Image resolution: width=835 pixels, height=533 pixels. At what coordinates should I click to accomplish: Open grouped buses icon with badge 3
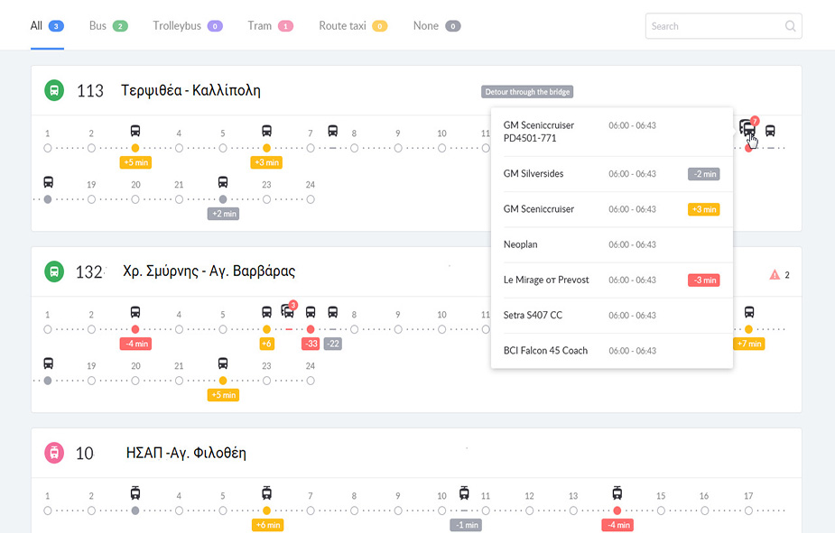pos(288,311)
